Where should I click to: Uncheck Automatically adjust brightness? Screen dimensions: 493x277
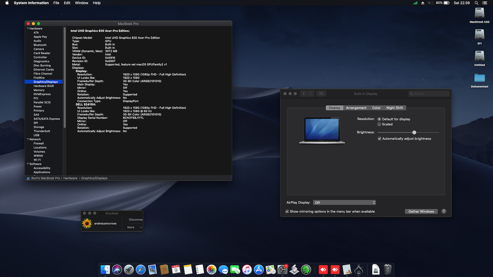[379, 138]
